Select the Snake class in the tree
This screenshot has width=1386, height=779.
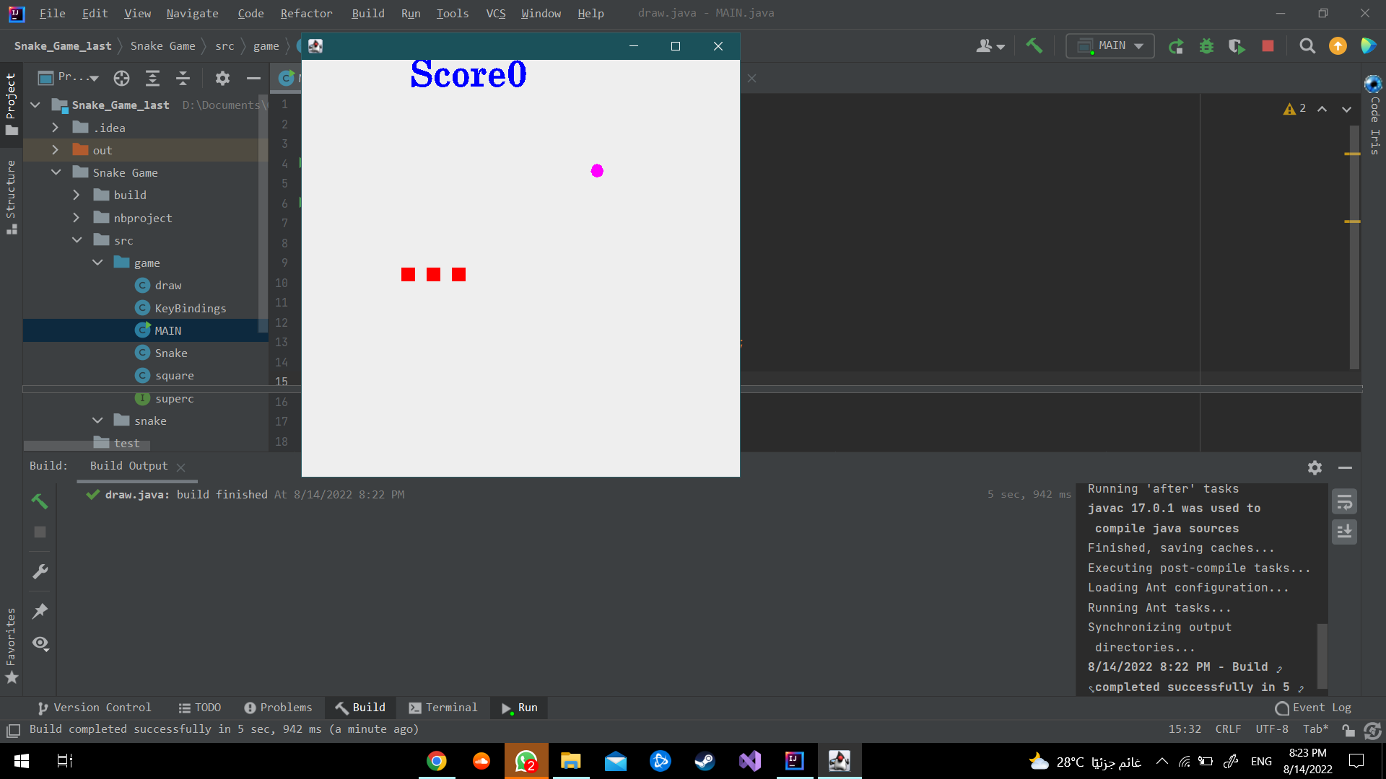(x=170, y=353)
